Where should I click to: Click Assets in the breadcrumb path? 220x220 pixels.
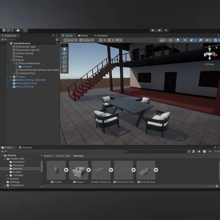(48, 156)
